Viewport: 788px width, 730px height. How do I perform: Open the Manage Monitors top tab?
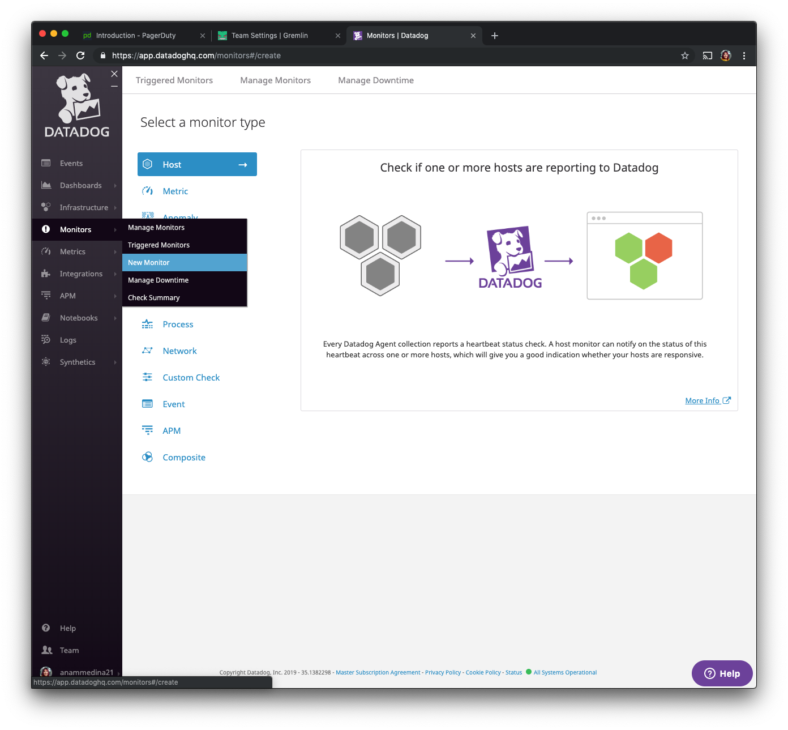(x=276, y=80)
